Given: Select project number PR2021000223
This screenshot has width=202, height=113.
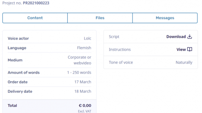Looking at the screenshot, I should [x=36, y=3].
